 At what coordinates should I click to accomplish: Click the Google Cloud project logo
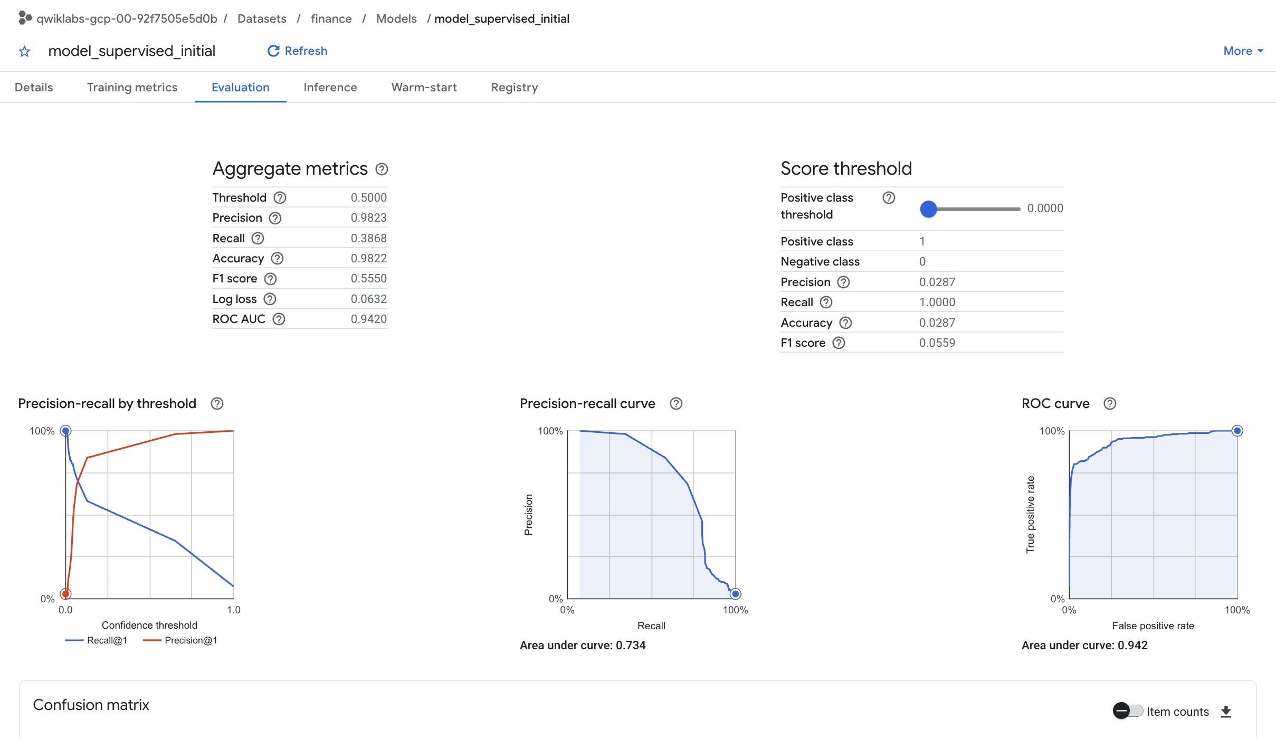(22, 18)
